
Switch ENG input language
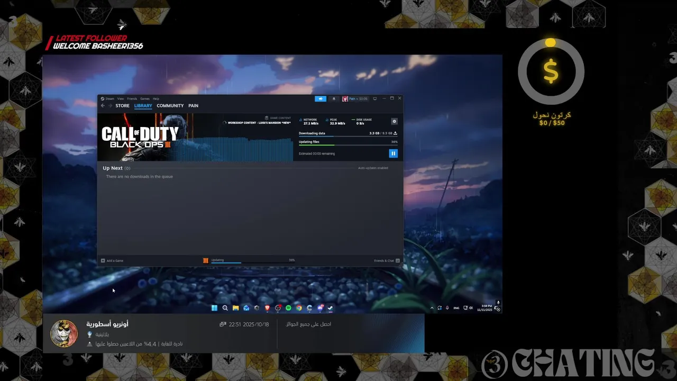[x=456, y=308]
